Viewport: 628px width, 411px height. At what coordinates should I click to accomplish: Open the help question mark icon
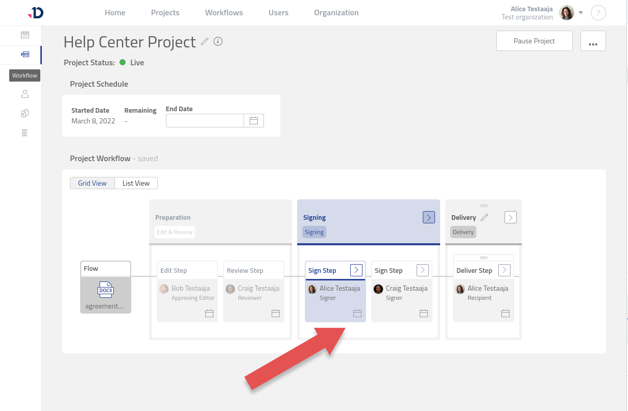[598, 13]
